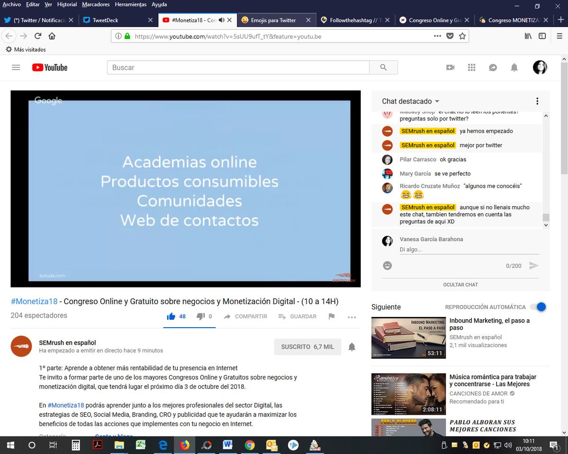Open Inbound Marketing video thumbnail

coord(408,338)
